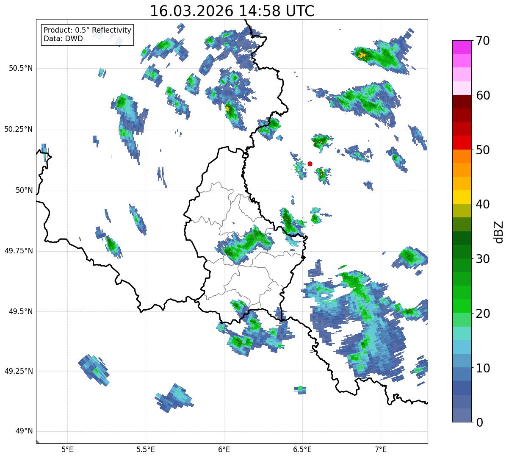Click the 50°N latitude label
509x458 pixels.
[24, 190]
